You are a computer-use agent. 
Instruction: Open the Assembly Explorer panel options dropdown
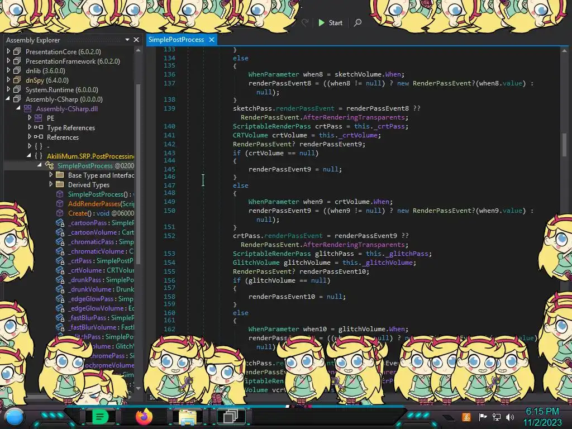(127, 40)
